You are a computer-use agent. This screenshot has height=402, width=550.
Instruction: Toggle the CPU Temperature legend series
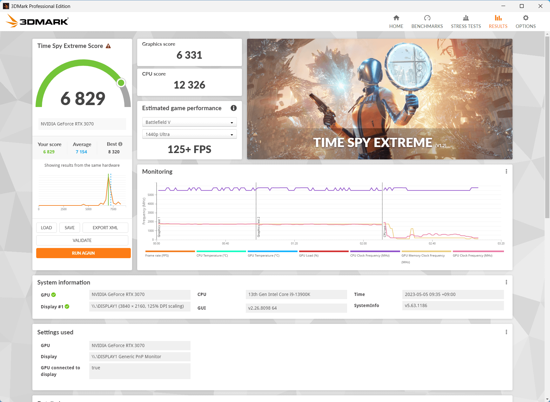(212, 255)
